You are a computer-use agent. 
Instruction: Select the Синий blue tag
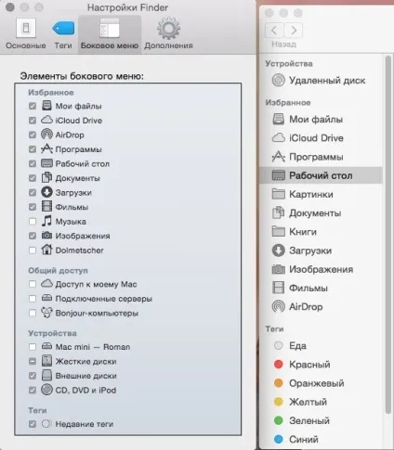[321, 439]
